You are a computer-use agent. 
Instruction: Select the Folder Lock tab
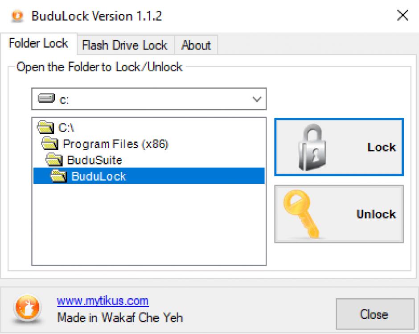click(38, 43)
